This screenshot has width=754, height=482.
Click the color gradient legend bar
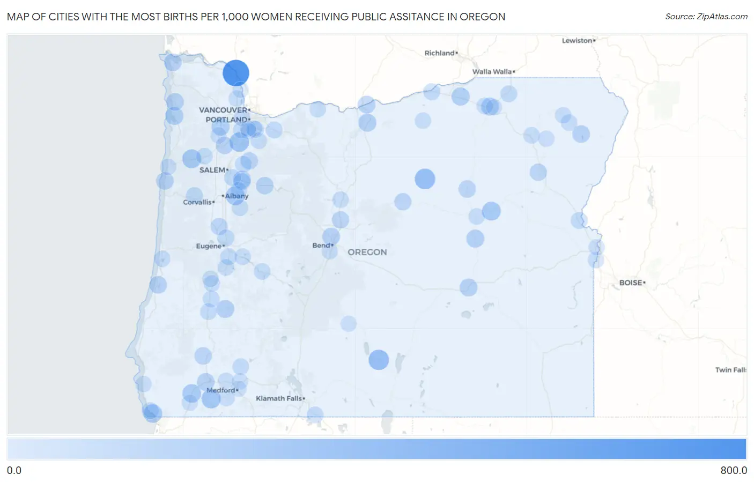point(377,449)
